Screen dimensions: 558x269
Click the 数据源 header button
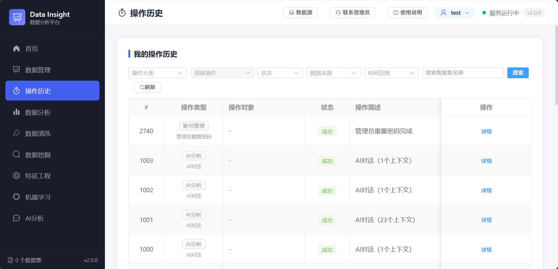pyautogui.click(x=300, y=13)
